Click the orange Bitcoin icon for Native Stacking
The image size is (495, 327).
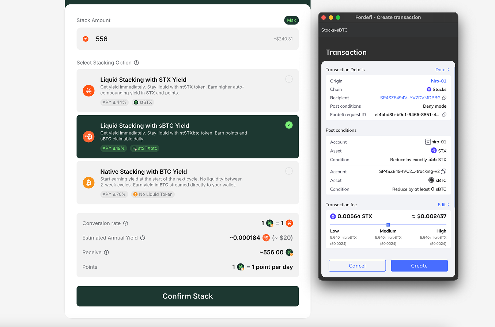pyautogui.click(x=88, y=182)
